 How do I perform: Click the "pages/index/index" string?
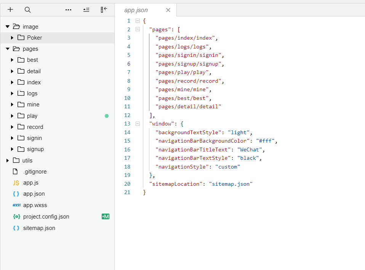185,38
